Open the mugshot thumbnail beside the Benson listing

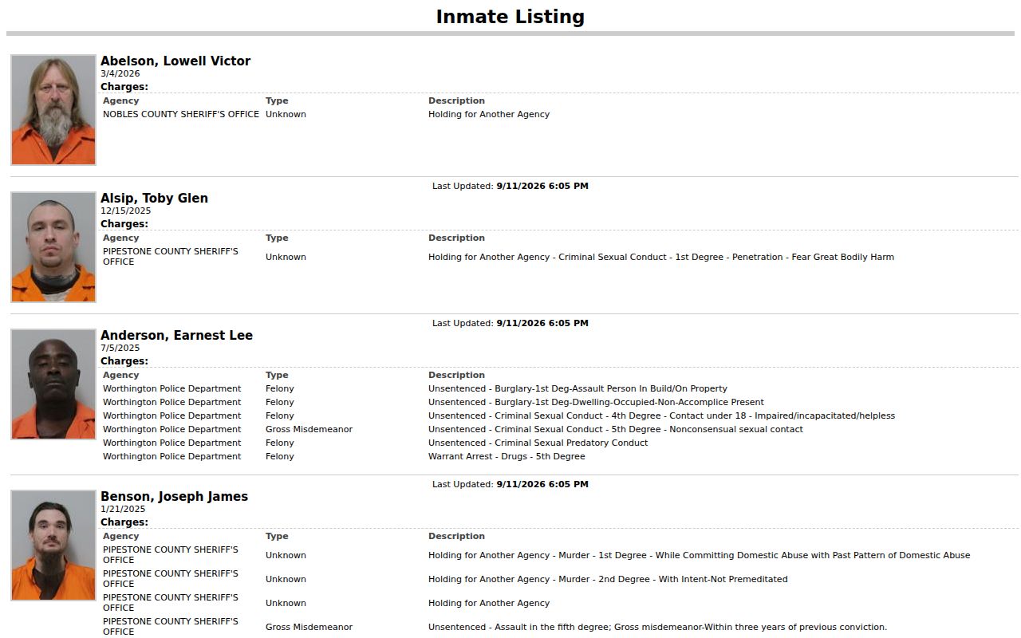pyautogui.click(x=53, y=545)
